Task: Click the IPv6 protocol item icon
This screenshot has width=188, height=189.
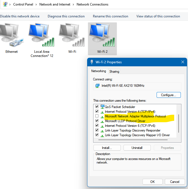Action: [102, 126]
